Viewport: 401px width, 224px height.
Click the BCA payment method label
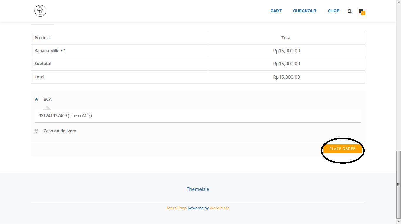point(48,99)
